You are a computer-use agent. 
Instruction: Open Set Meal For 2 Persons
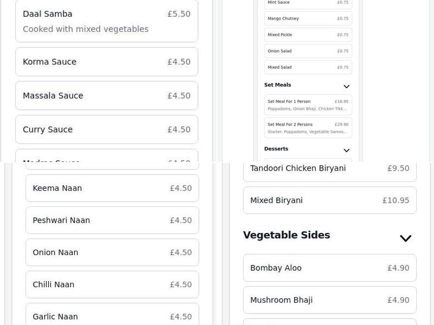[x=308, y=127]
